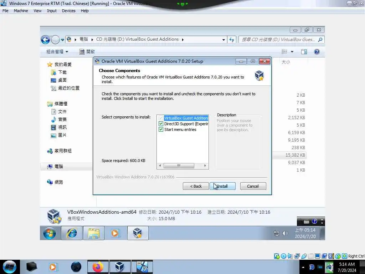
Task: Click the 開啟 toolbar button
Action: point(87,52)
